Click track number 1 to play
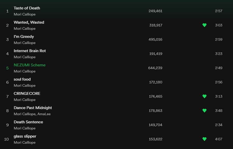 7,11
